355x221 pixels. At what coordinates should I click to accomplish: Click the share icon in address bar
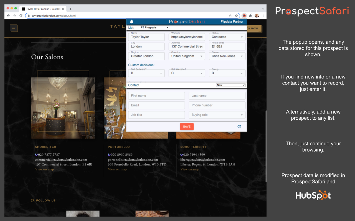tap(230, 16)
